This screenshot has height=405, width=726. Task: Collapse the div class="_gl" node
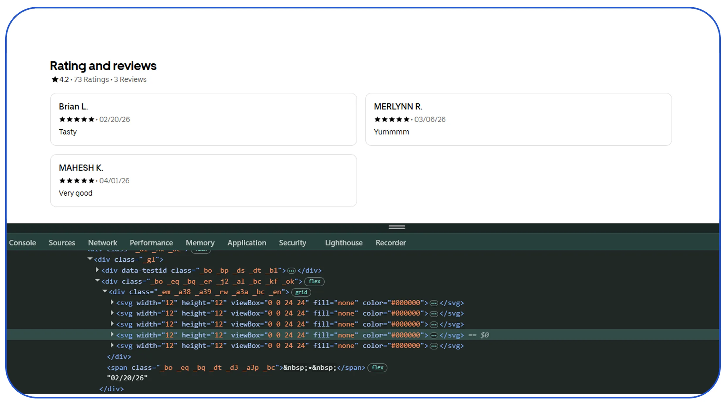[90, 259]
